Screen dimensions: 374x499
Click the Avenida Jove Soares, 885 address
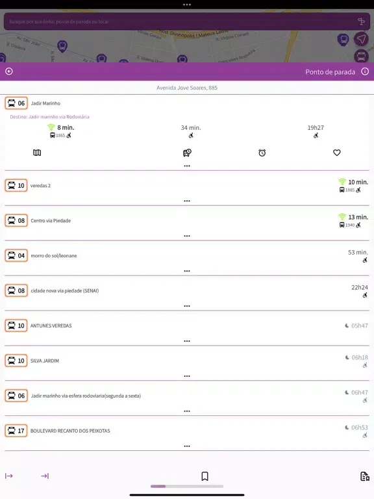[x=187, y=88]
